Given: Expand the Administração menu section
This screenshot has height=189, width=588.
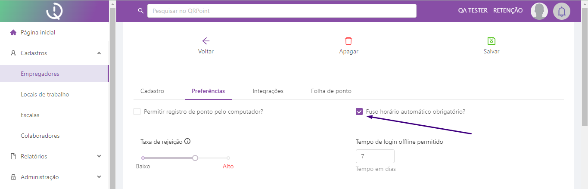Looking at the screenshot, I should pyautogui.click(x=99, y=177).
